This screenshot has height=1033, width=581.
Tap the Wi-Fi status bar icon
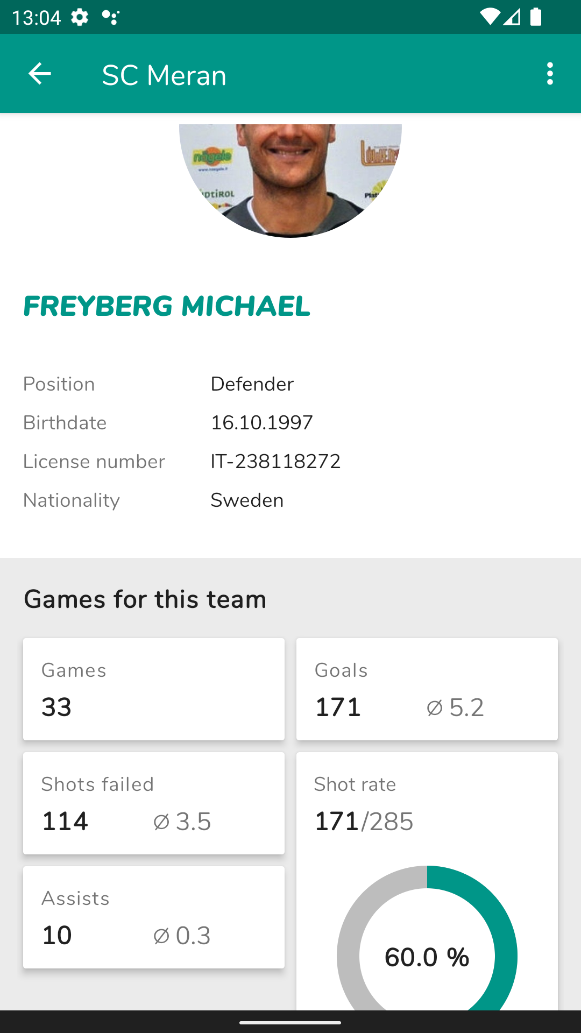[490, 17]
